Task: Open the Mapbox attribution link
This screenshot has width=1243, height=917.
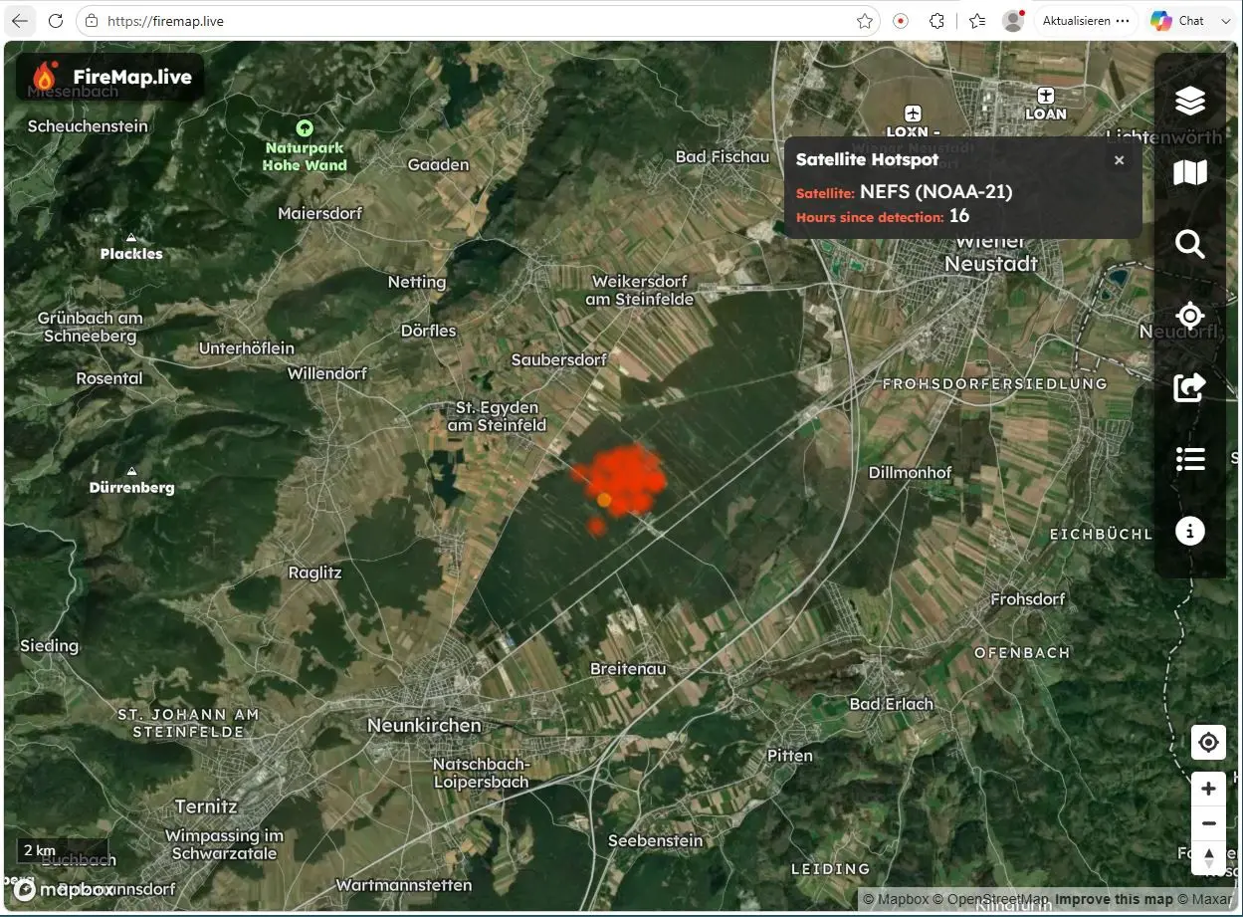Action: 896,899
